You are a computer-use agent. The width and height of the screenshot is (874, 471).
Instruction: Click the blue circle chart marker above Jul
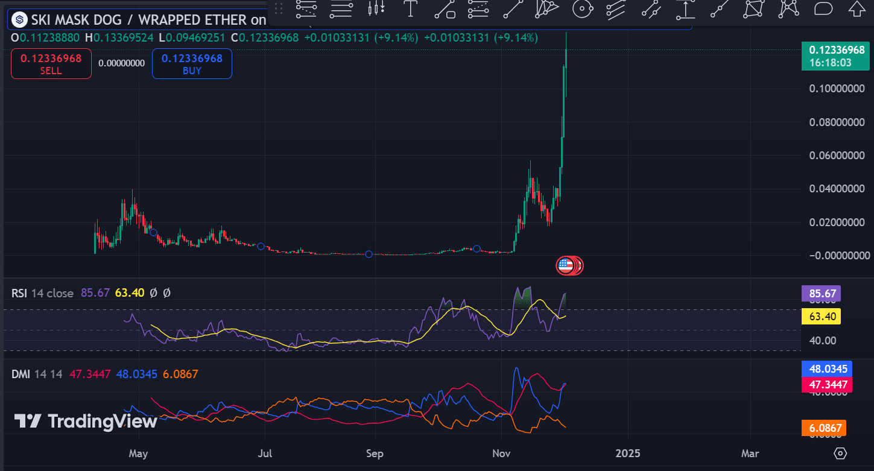[x=261, y=246]
